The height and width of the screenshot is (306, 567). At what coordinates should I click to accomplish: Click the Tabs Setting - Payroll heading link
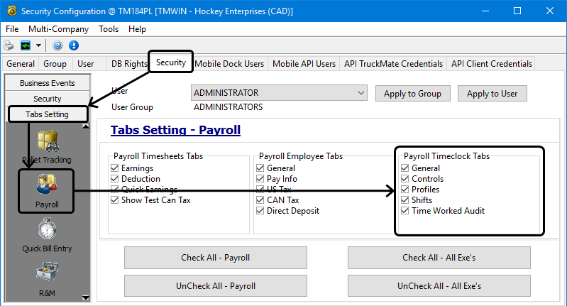coord(175,130)
